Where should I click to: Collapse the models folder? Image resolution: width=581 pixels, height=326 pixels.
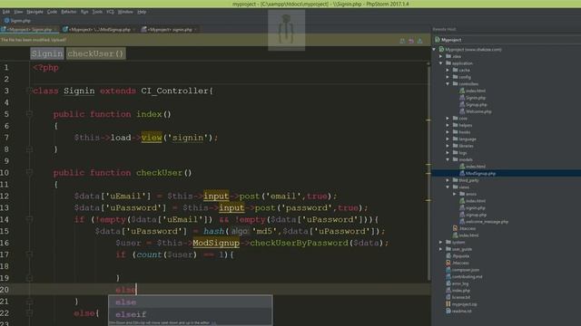tap(448, 159)
